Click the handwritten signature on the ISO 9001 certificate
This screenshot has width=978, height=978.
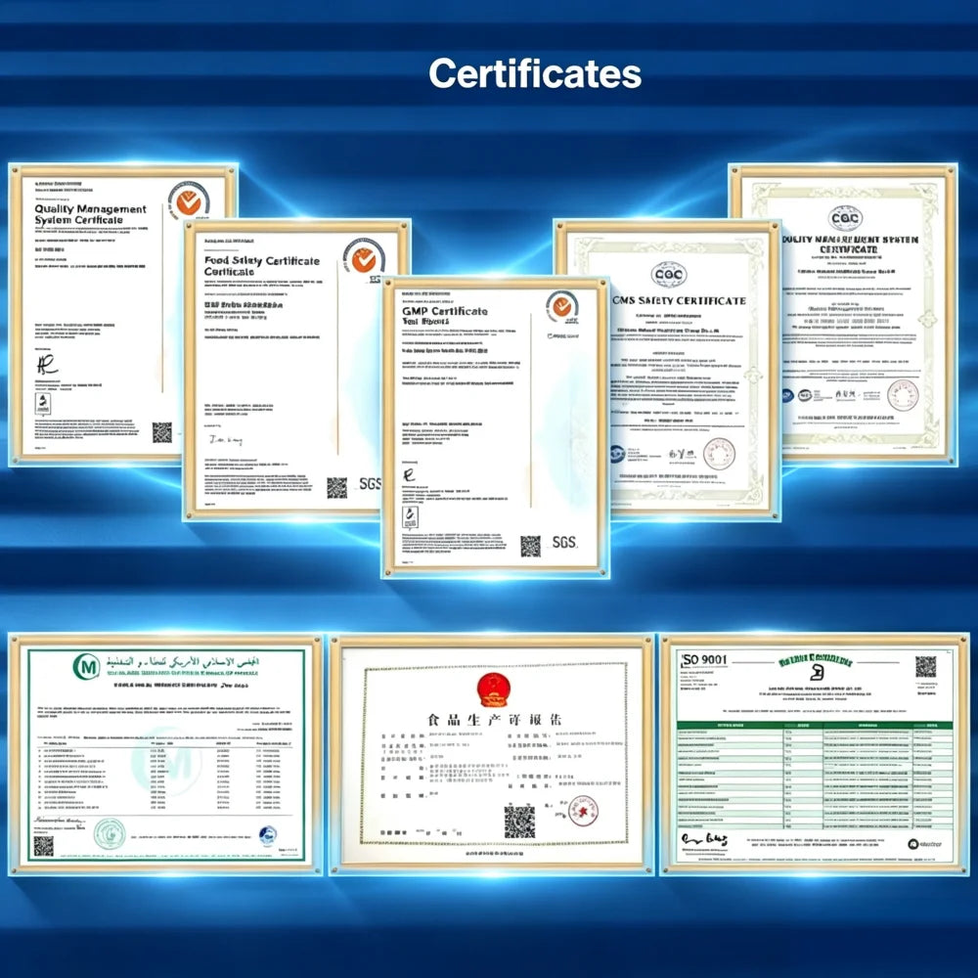point(704,839)
